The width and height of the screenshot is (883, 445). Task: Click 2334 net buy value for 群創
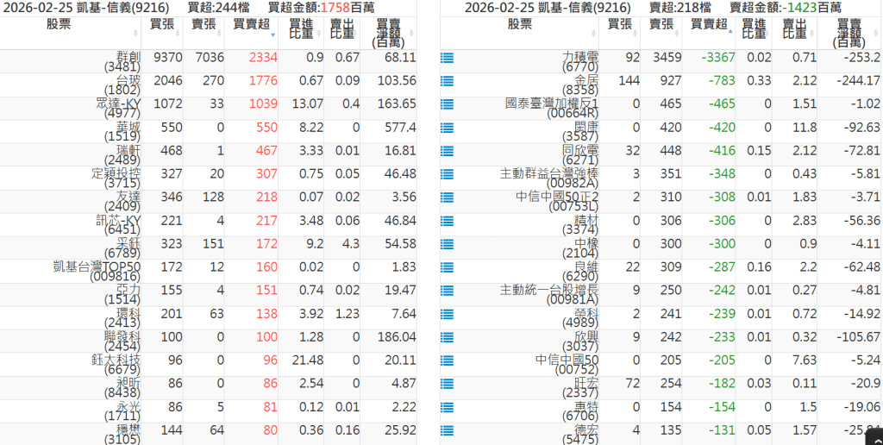[x=263, y=58]
